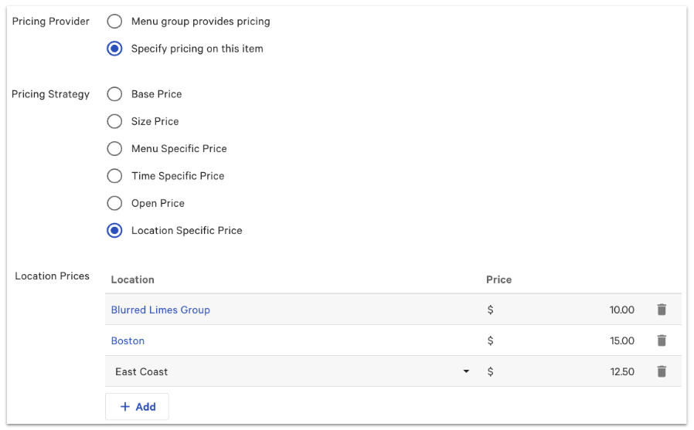The width and height of the screenshot is (694, 430).
Task: Select Menu Specific Price radio button
Action: [114, 148]
